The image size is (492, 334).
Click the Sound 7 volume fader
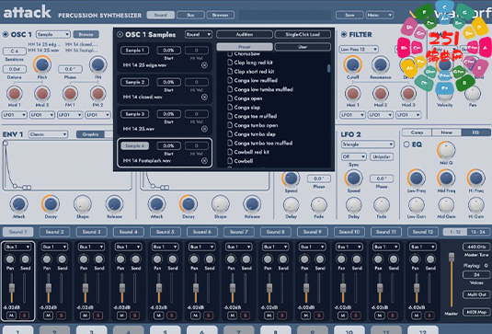point(233,288)
